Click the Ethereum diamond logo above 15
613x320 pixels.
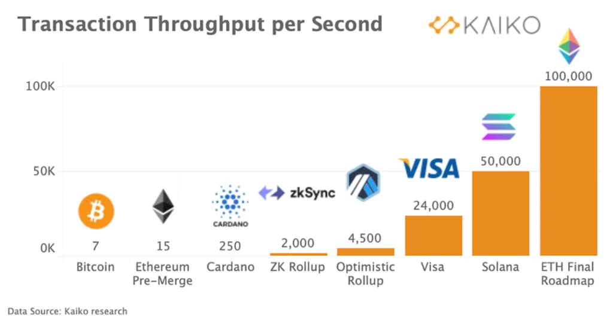point(162,206)
